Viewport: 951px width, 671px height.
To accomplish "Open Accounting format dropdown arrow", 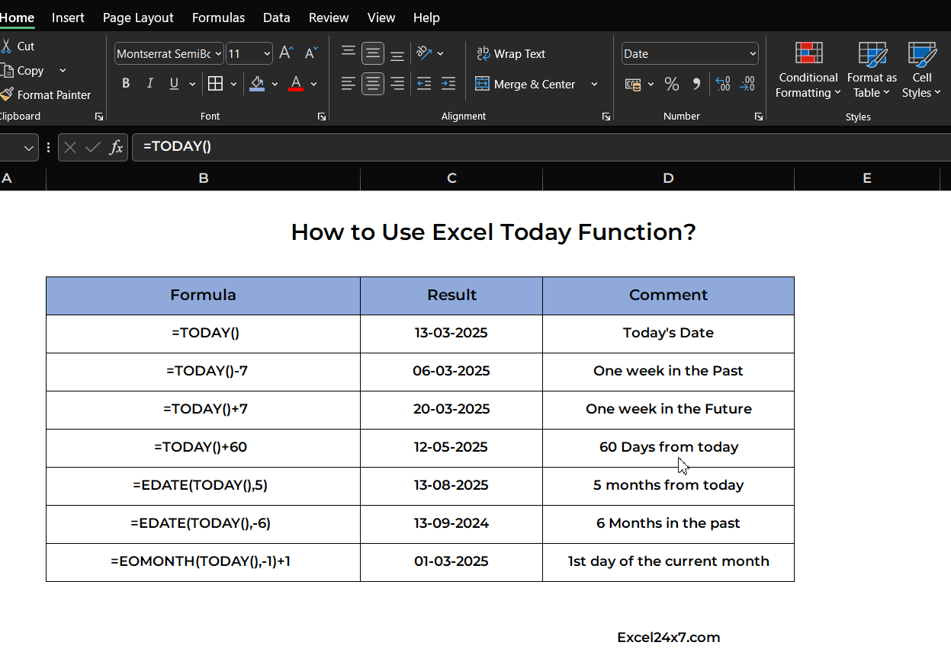I will (x=651, y=84).
